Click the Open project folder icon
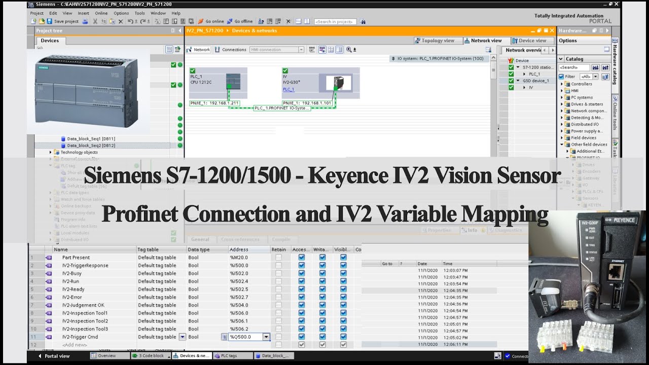 [x=41, y=21]
